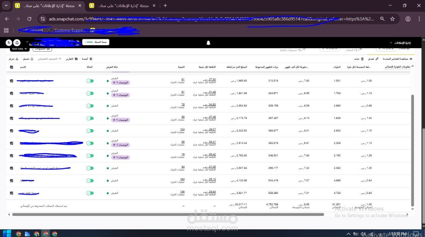This screenshot has width=425, height=237.
Task: Open the 164 purchases result link
Action: pos(182,179)
